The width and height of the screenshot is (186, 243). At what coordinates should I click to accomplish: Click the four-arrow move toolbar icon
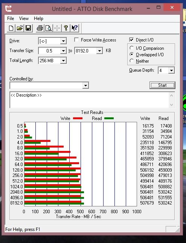click(57, 28)
